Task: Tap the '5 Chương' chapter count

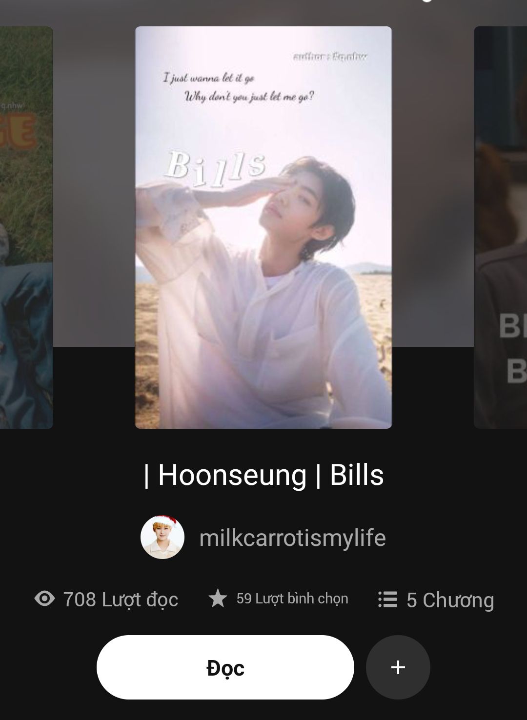Action: [x=450, y=600]
